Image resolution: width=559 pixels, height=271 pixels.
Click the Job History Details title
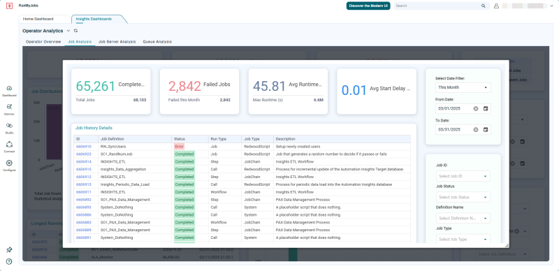click(94, 128)
